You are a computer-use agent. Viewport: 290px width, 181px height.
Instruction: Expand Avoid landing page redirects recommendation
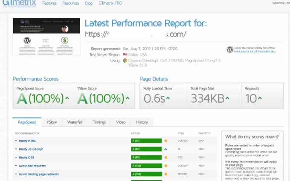coord(16,174)
